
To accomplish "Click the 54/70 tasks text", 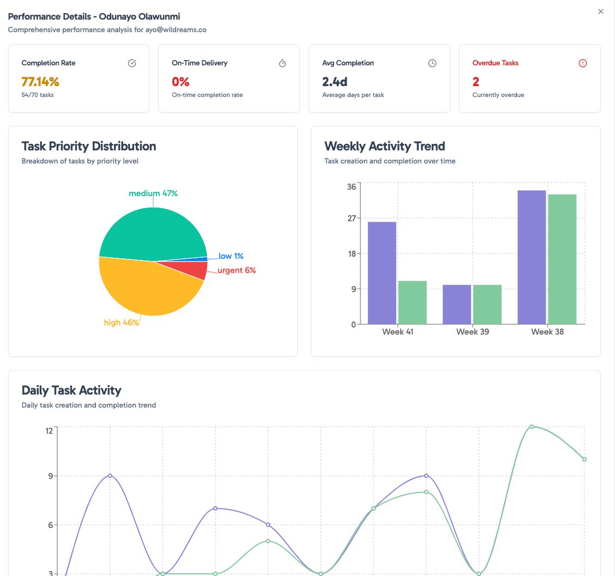I will [37, 95].
